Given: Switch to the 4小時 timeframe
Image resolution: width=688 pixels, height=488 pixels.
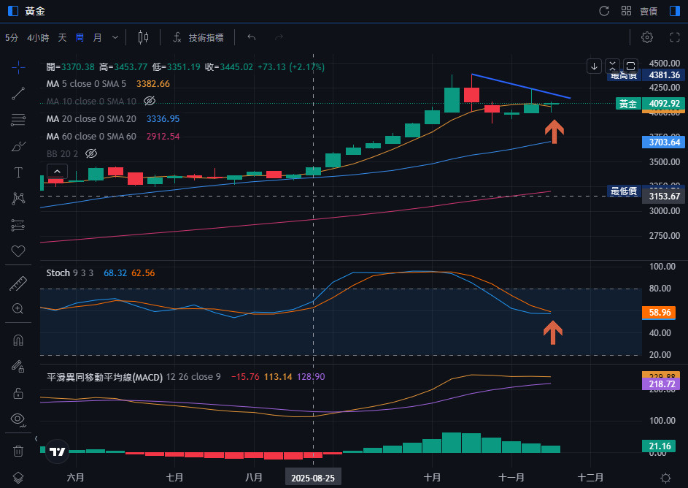Looking at the screenshot, I should coord(38,37).
